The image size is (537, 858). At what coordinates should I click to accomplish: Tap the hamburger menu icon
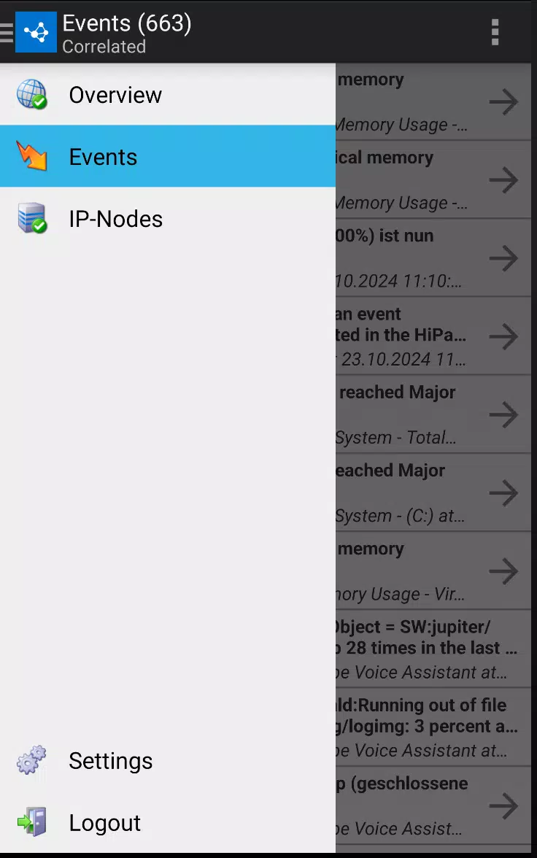[x=6, y=32]
